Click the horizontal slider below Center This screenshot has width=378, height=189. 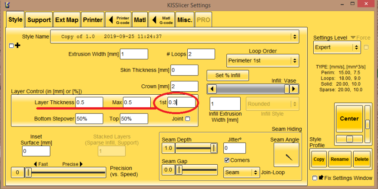[x=349, y=139]
